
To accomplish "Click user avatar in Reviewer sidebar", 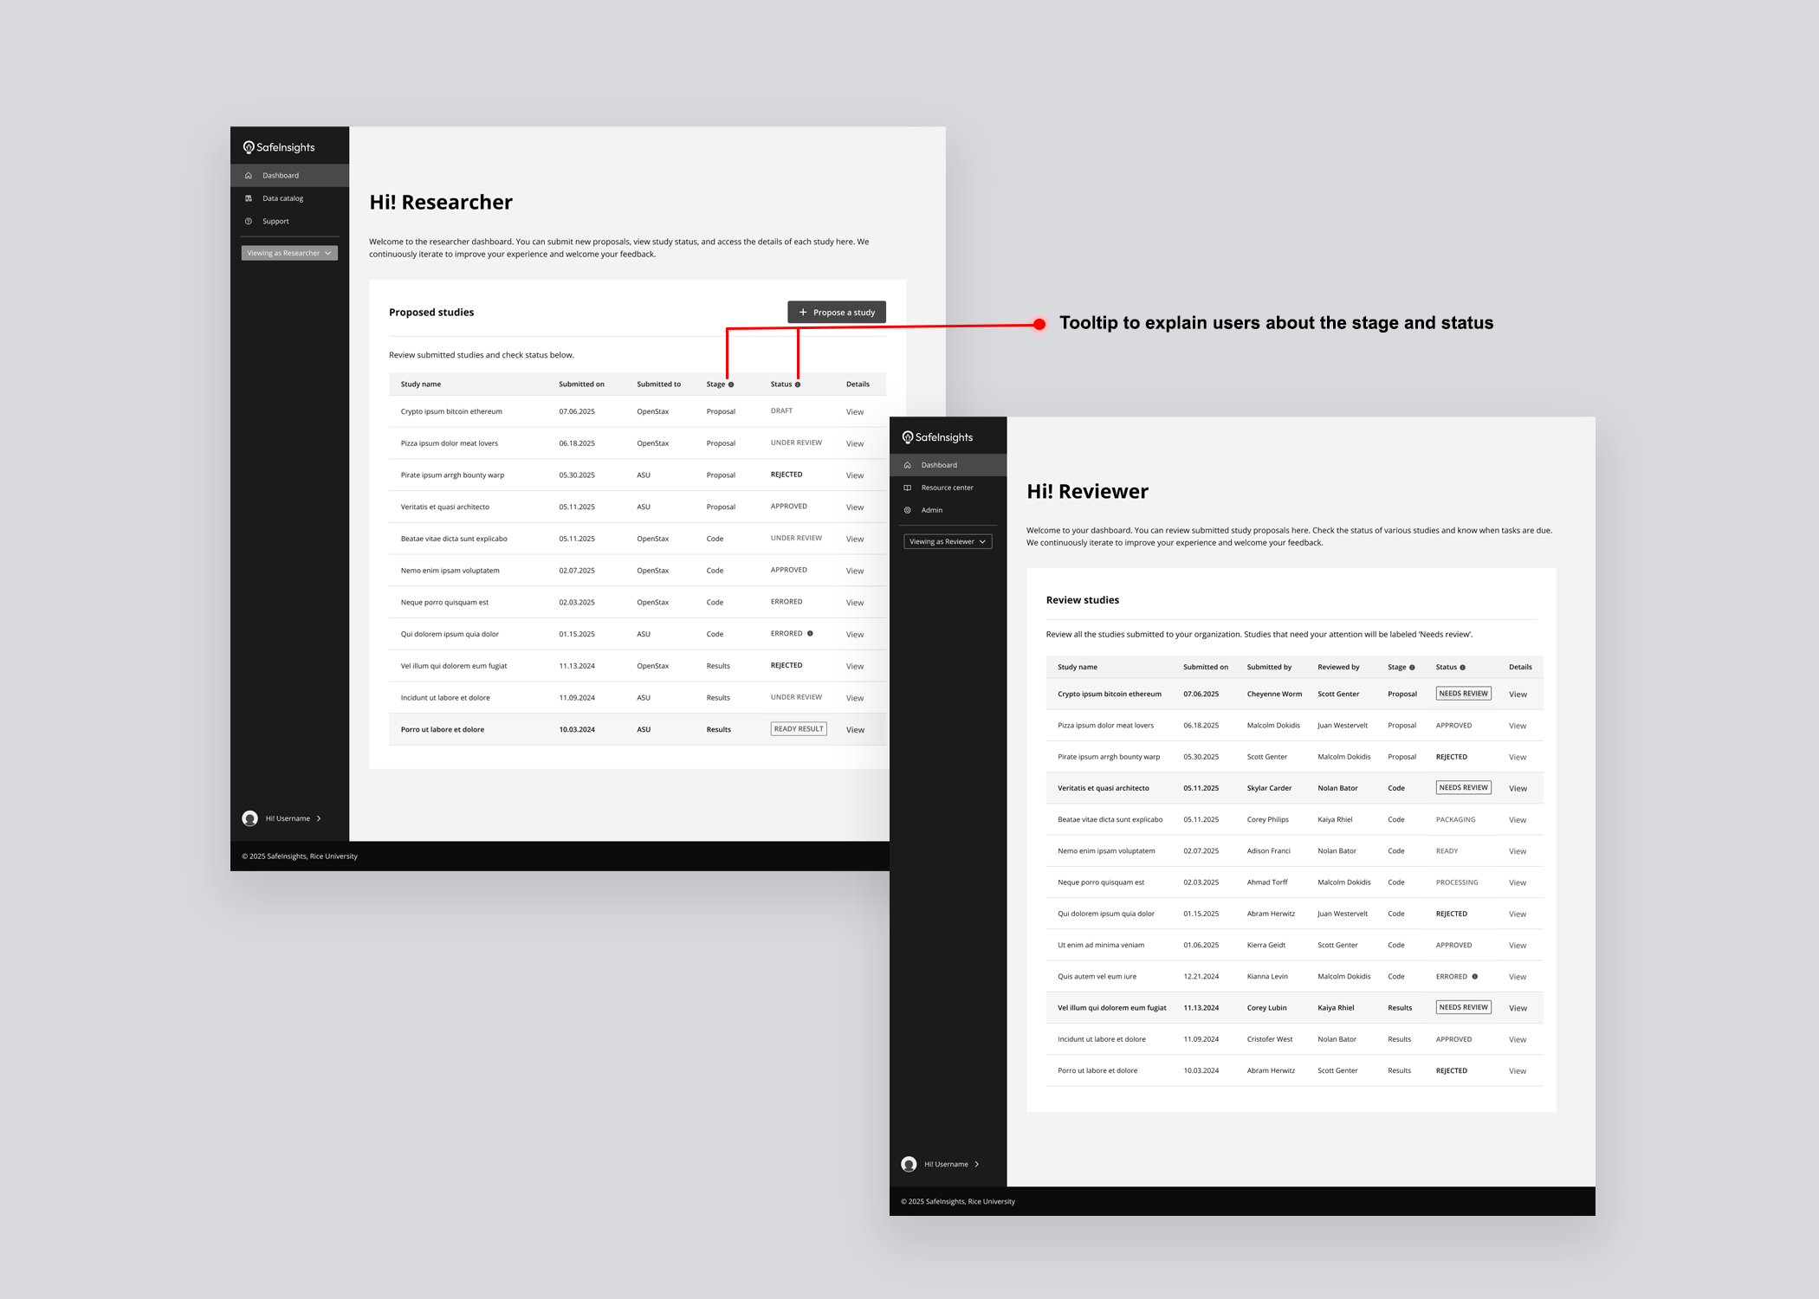I will click(x=909, y=1165).
